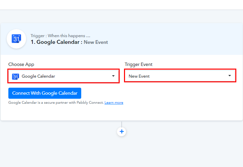Click the 'Choose App' label
Viewport: 243px width, 167px height.
click(x=21, y=64)
